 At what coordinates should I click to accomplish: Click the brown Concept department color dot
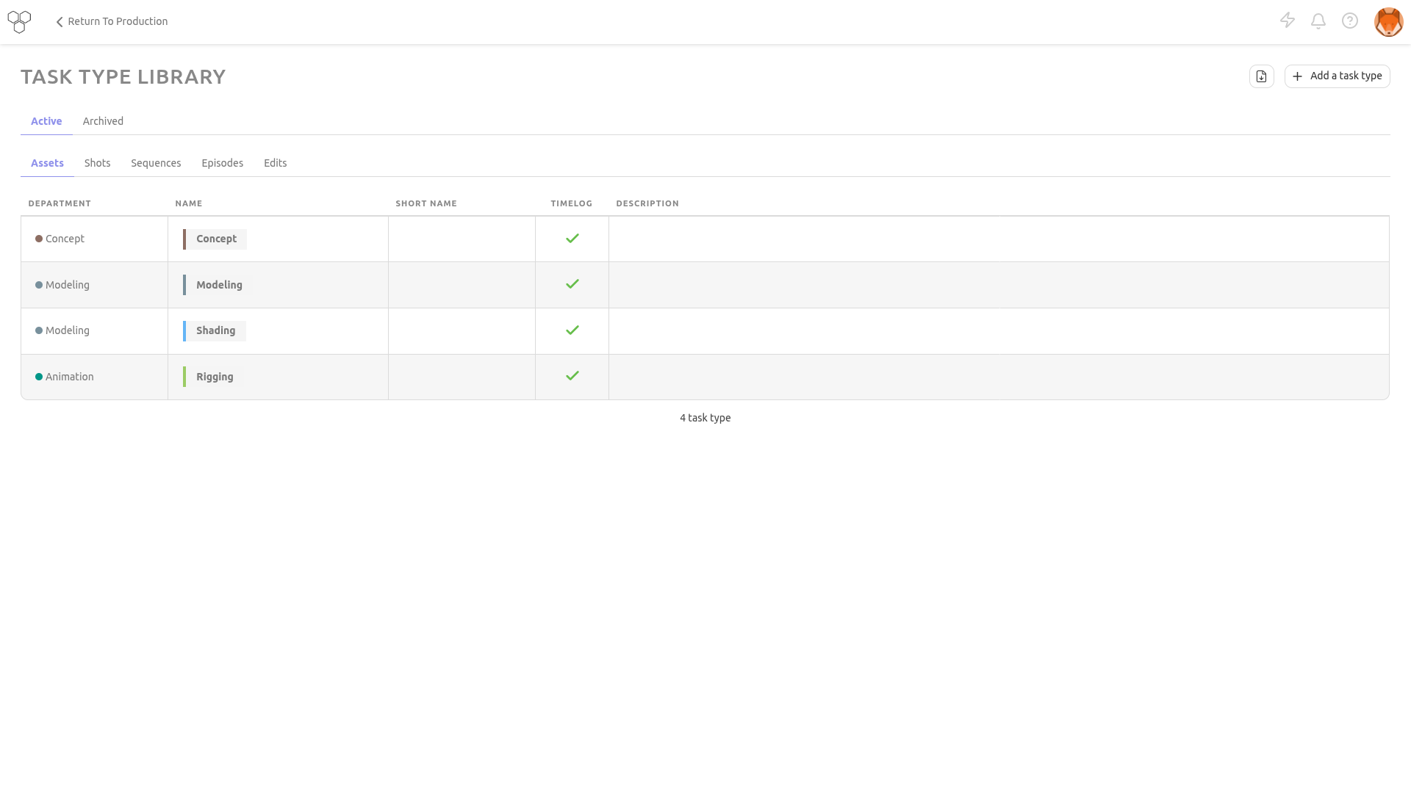click(39, 239)
